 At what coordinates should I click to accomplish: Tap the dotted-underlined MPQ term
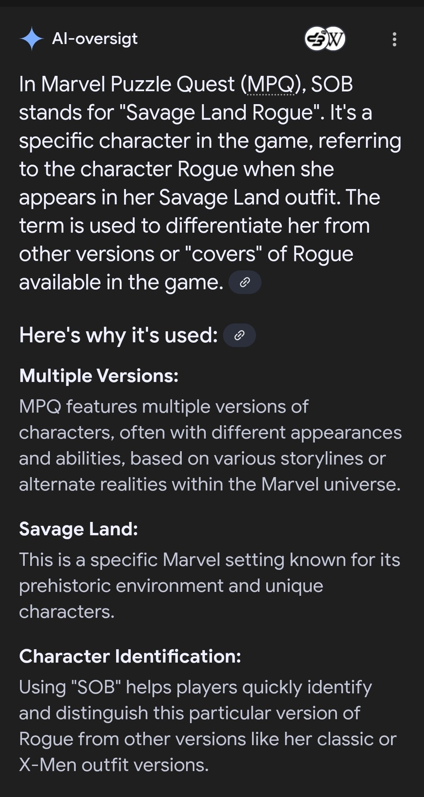tap(270, 84)
